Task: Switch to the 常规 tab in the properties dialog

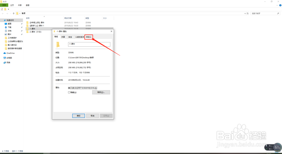Action: [x=56, y=37]
